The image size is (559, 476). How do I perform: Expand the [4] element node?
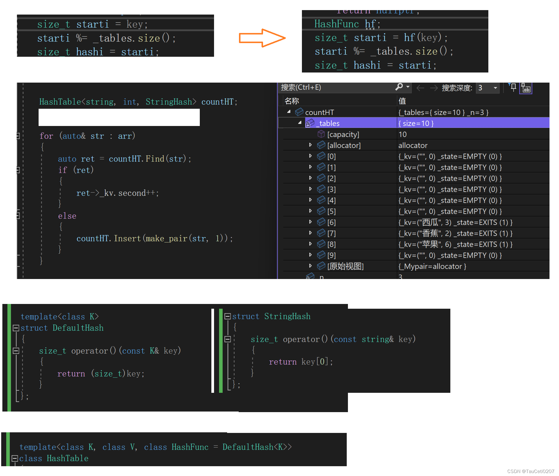point(310,200)
